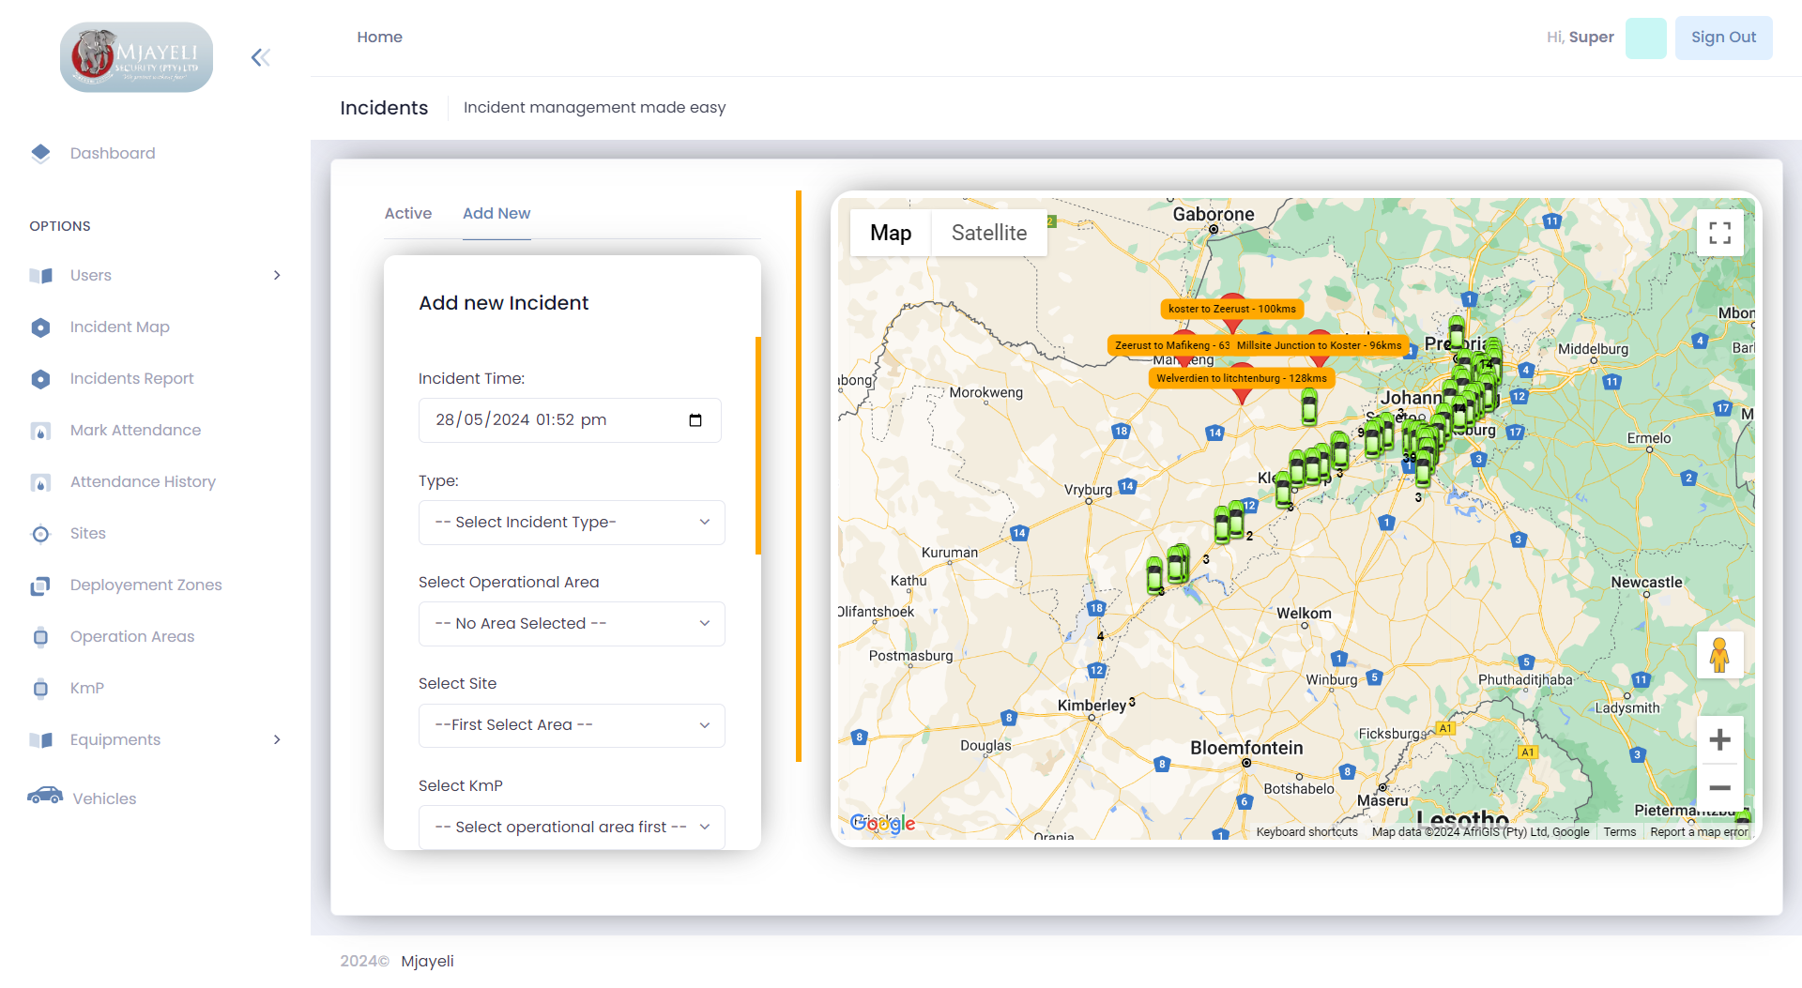Open Mark Attendance via its sidebar icon

tap(40, 430)
